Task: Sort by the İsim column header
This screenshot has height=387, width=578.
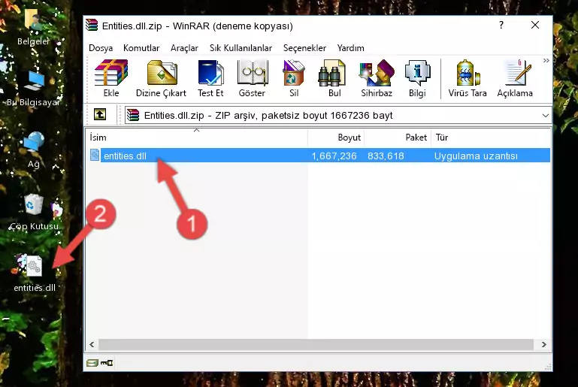Action: [197, 138]
